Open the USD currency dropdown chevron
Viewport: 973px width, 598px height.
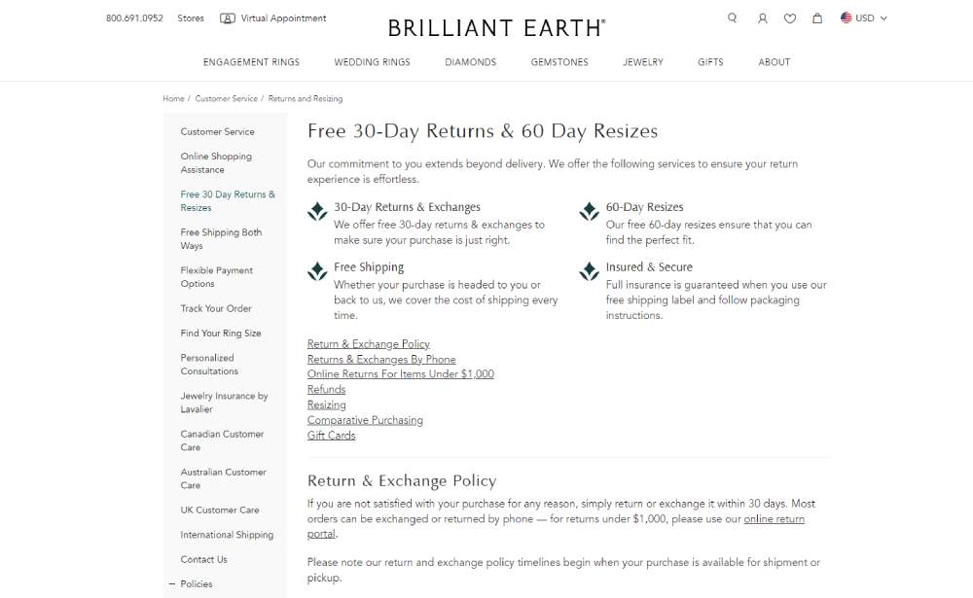pos(883,18)
